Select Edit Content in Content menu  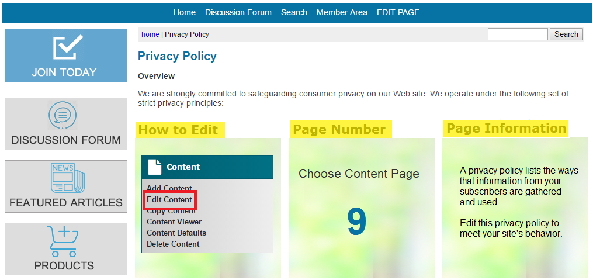(x=169, y=199)
